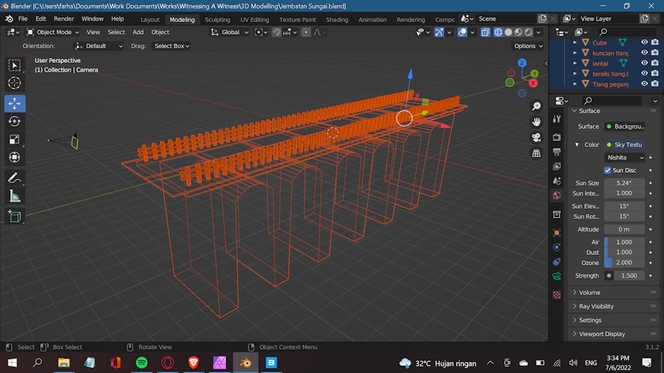This screenshot has height=373, width=664.
Task: Toggle X-ray mode
Action: point(486,32)
